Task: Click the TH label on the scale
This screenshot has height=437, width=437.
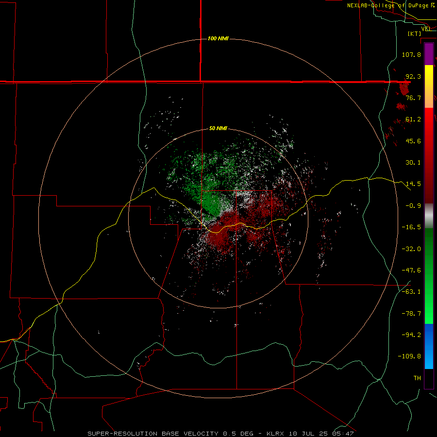Action: [x=417, y=378]
